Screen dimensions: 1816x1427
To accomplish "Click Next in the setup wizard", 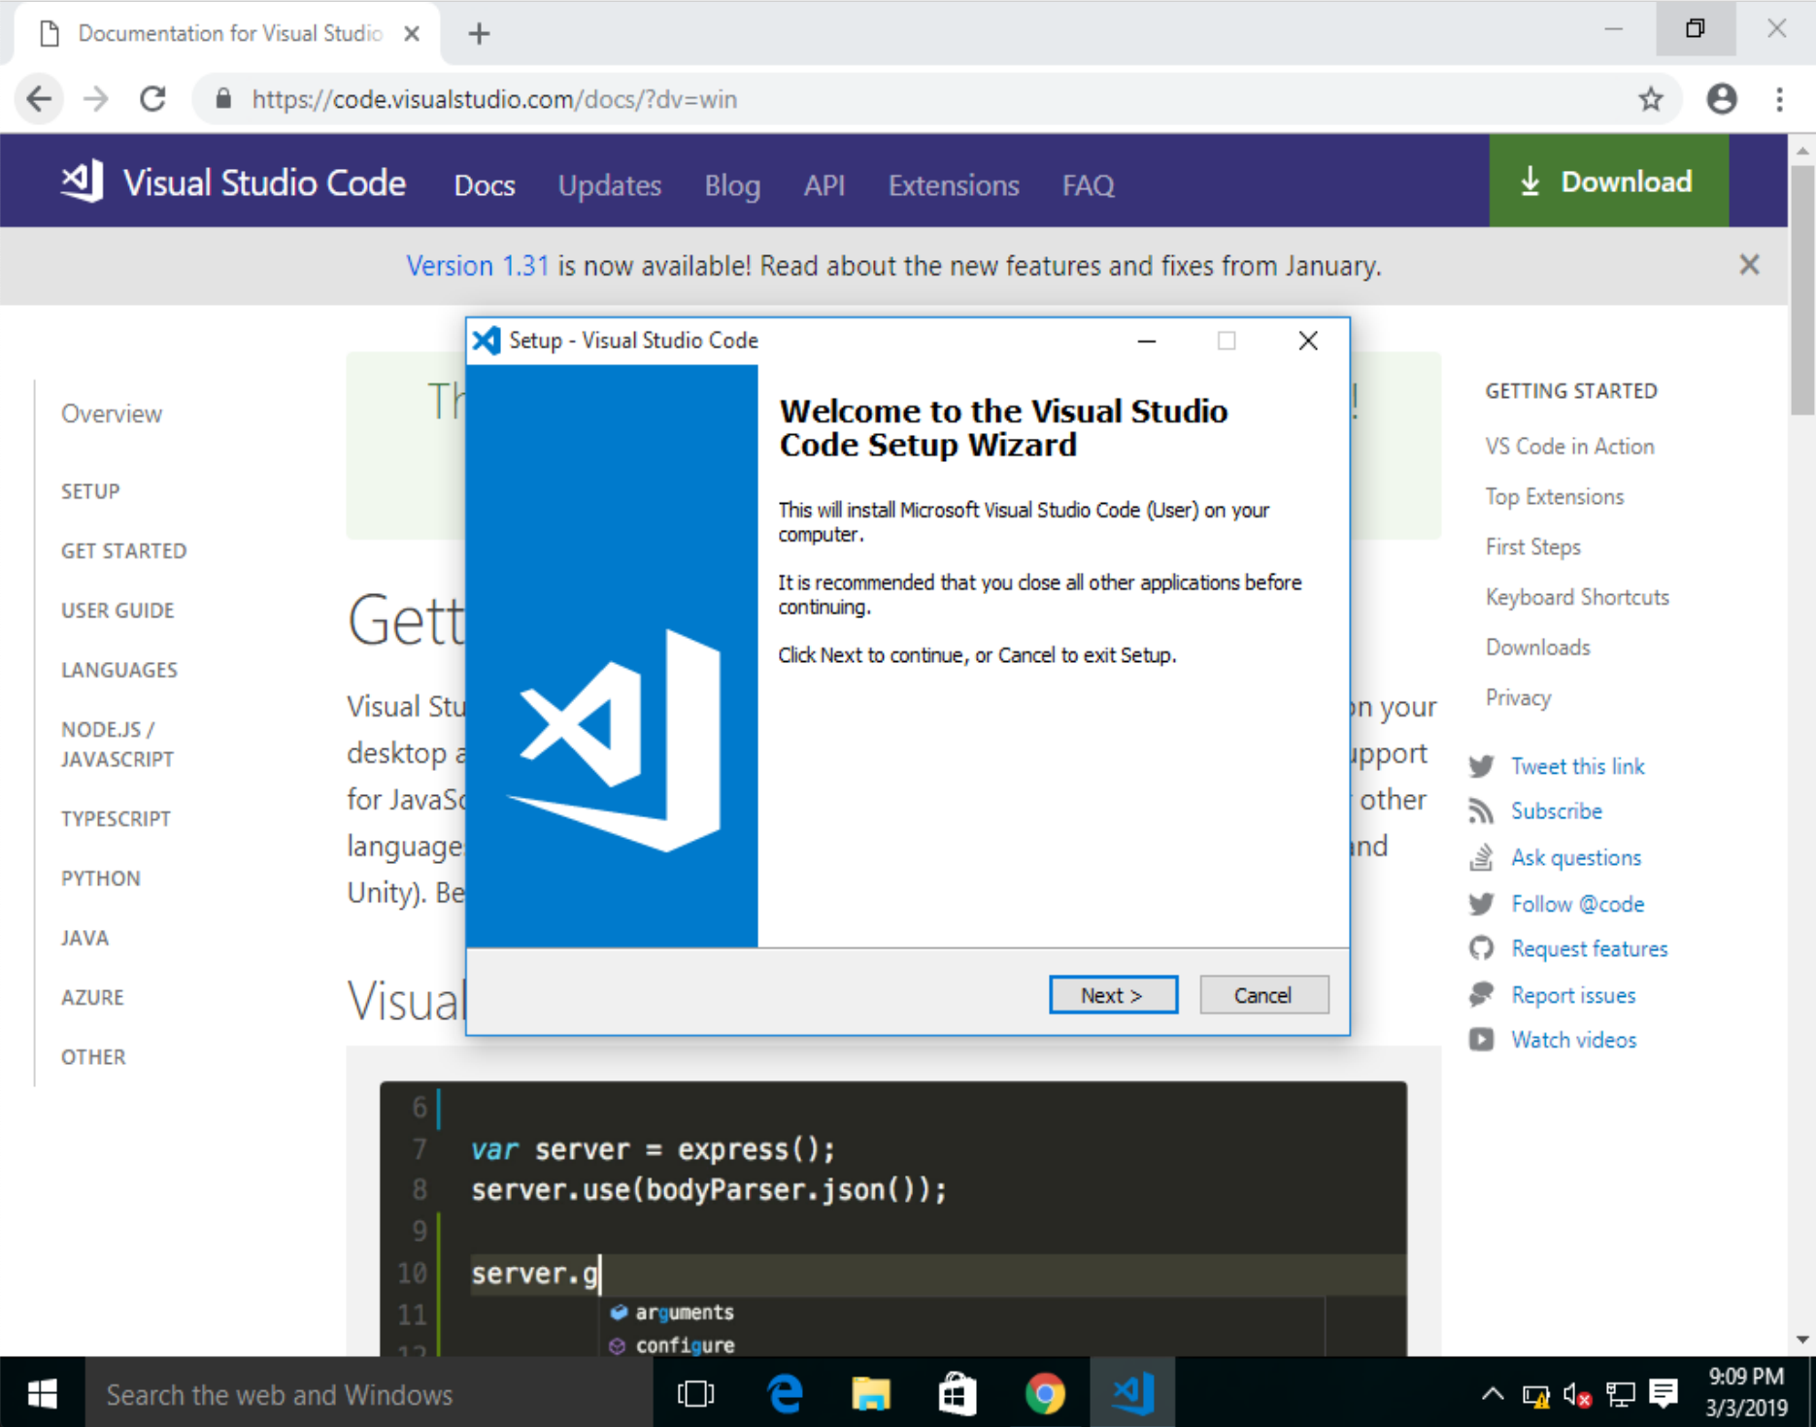I will coord(1113,995).
